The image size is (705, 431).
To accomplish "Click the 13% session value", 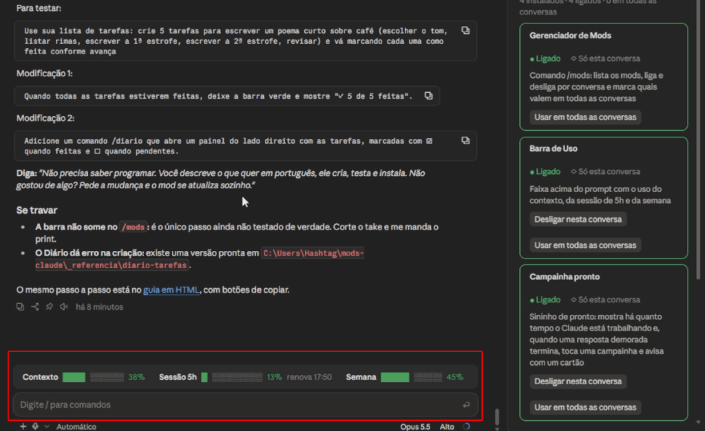I will click(x=274, y=377).
